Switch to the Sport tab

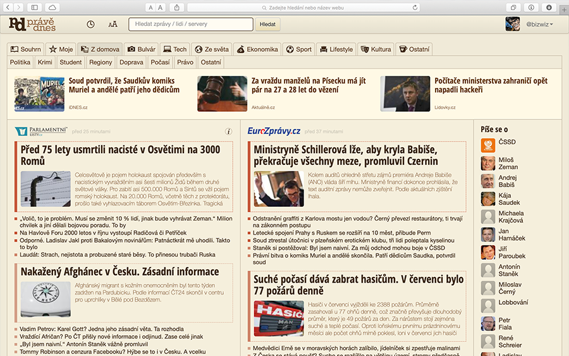(x=298, y=49)
